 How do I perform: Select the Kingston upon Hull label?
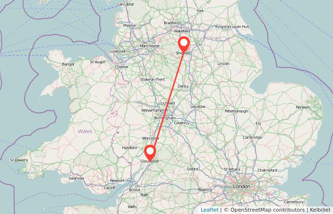(x=232, y=27)
